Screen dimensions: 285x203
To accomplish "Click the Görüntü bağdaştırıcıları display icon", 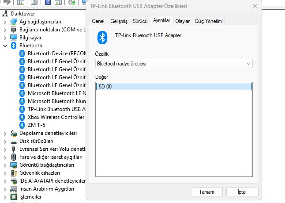I will (x=14, y=165).
